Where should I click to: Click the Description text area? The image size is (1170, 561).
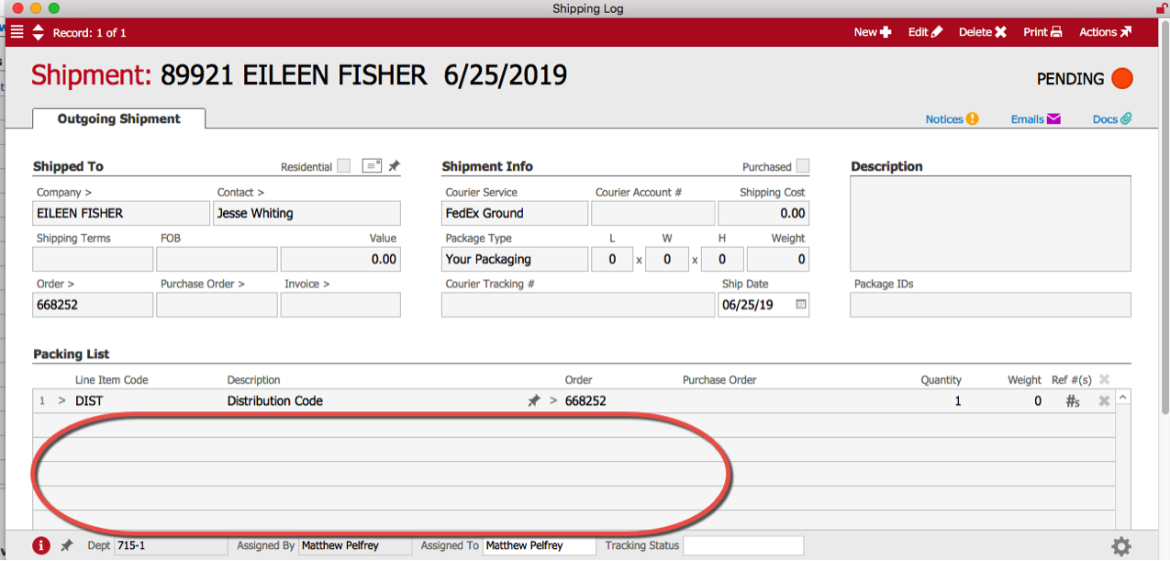990,223
